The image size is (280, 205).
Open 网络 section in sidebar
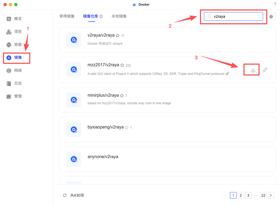click(x=18, y=70)
